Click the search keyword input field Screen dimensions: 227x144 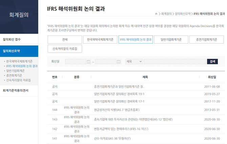[174, 61]
